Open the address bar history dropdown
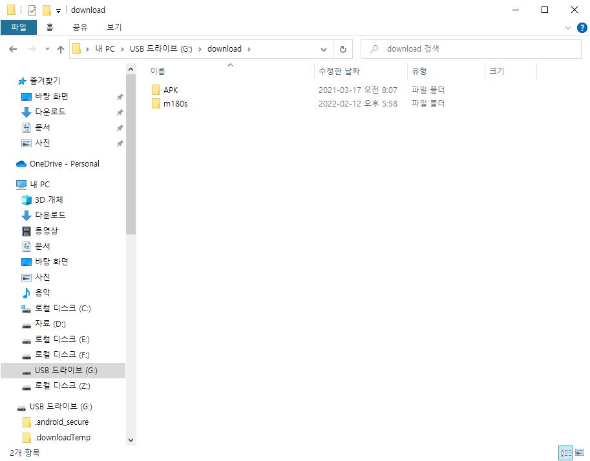 pyautogui.click(x=324, y=49)
